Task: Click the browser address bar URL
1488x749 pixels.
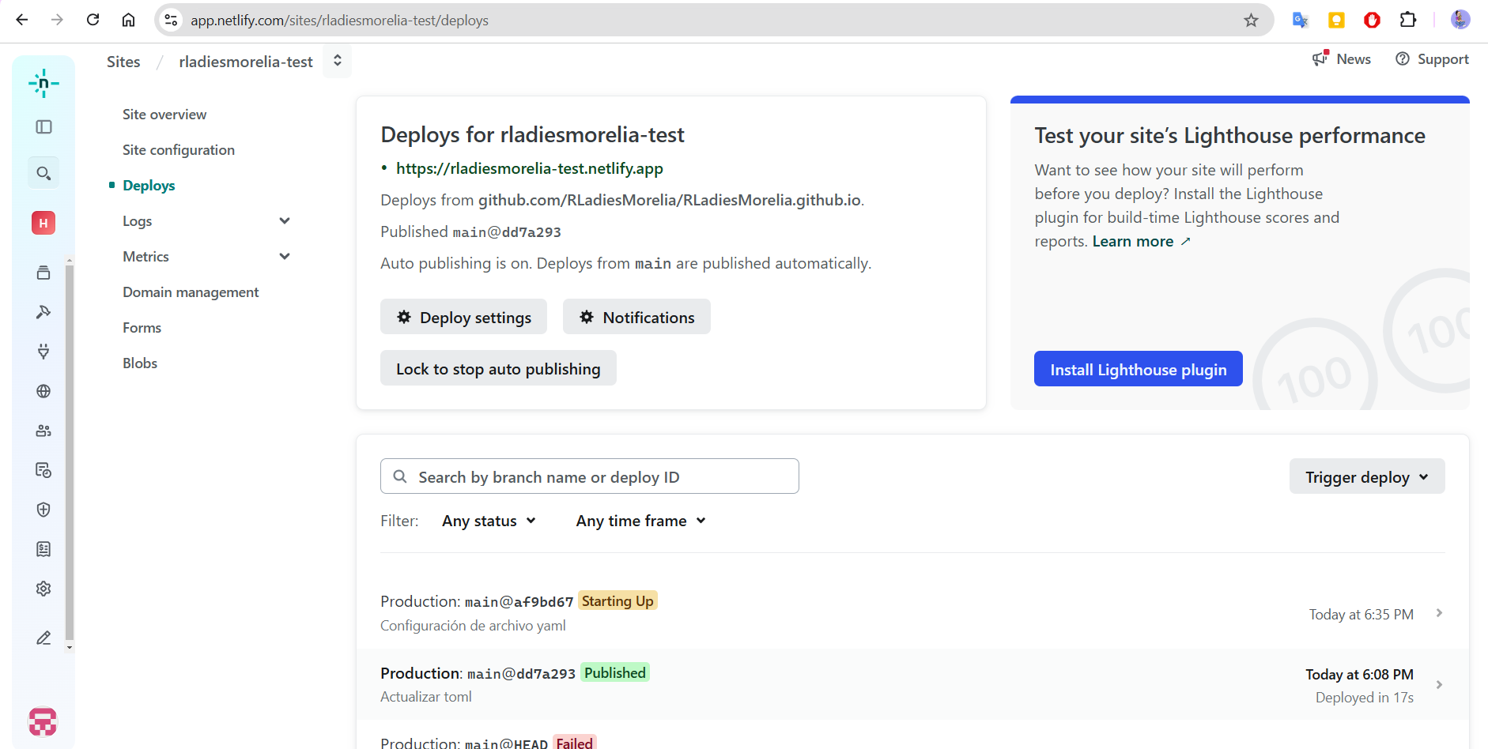Action: pos(339,21)
